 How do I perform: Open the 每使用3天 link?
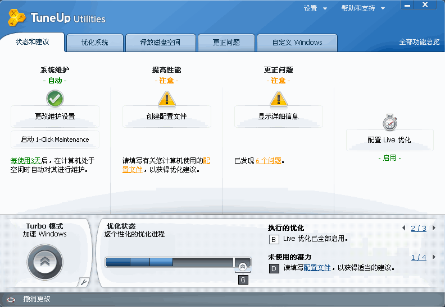(x=26, y=161)
